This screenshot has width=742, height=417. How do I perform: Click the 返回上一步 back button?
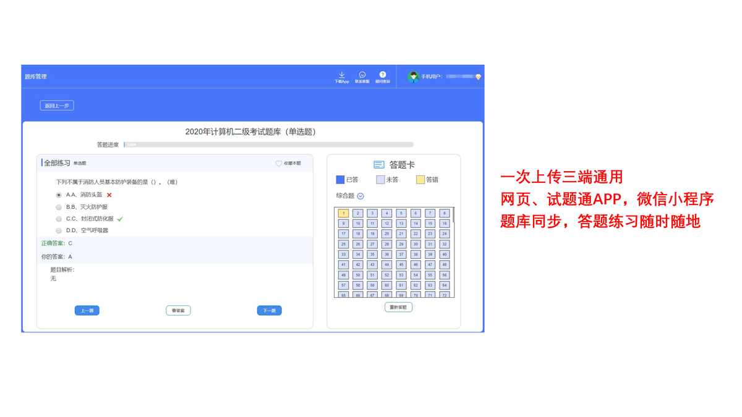57,106
